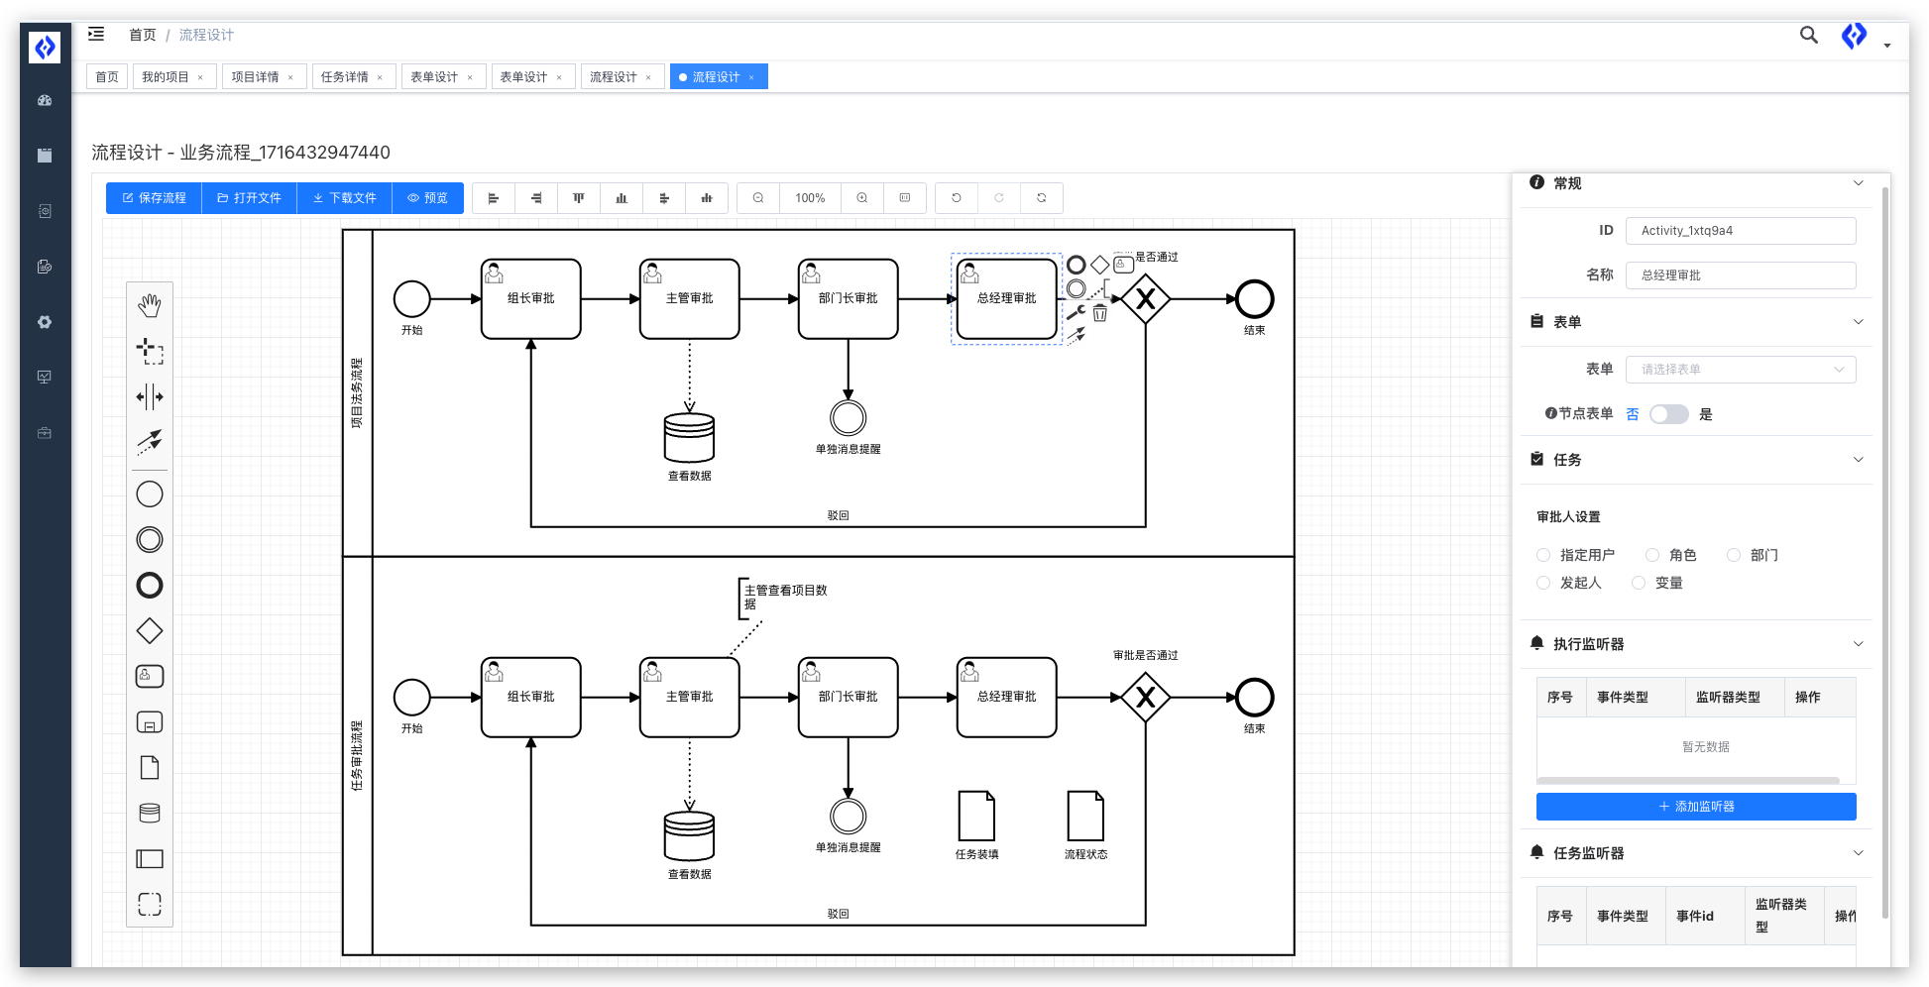The image size is (1929, 987).
Task: Click the 保存流程 button
Action: point(154,198)
